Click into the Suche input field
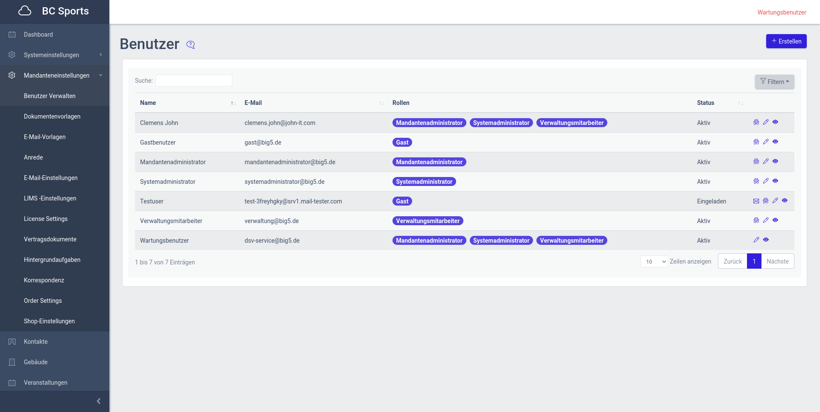 [x=194, y=81]
